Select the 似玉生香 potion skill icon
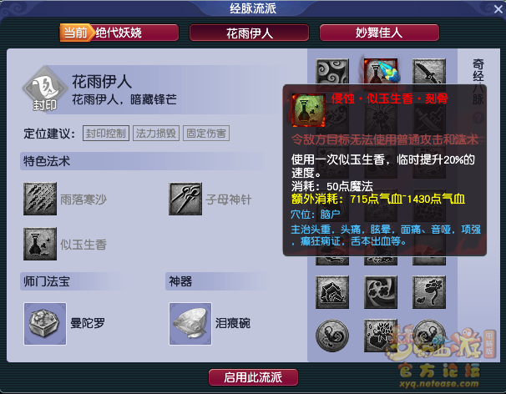This screenshot has height=394, width=506. (x=40, y=244)
